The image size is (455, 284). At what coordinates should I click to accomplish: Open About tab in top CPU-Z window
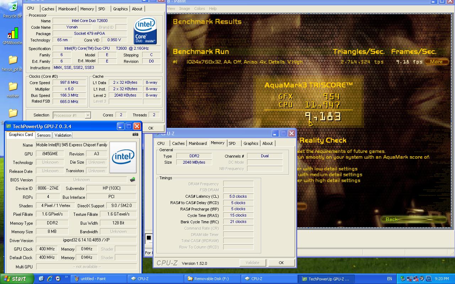137,9
